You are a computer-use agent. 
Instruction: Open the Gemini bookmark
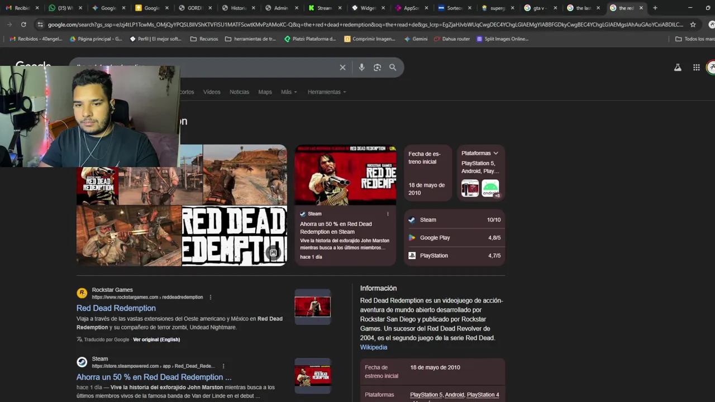pos(416,39)
